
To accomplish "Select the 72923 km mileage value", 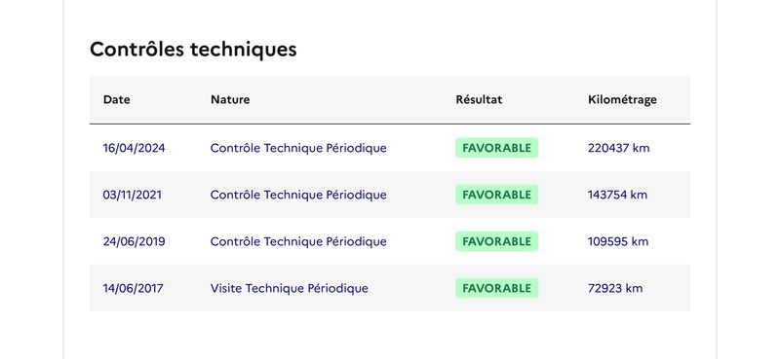I will point(615,288).
